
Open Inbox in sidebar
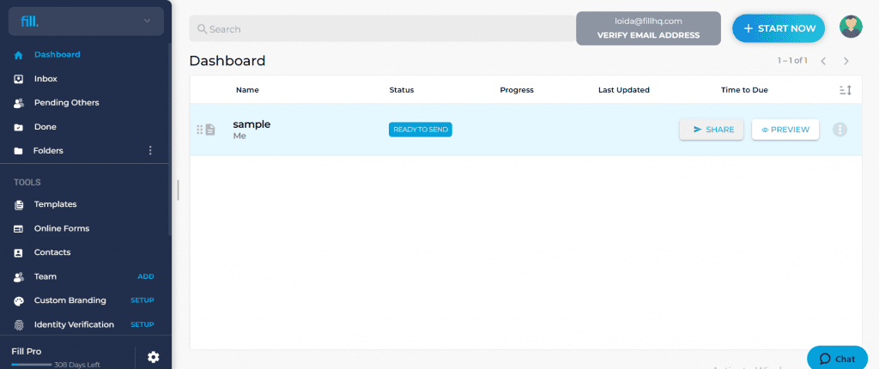(x=45, y=79)
